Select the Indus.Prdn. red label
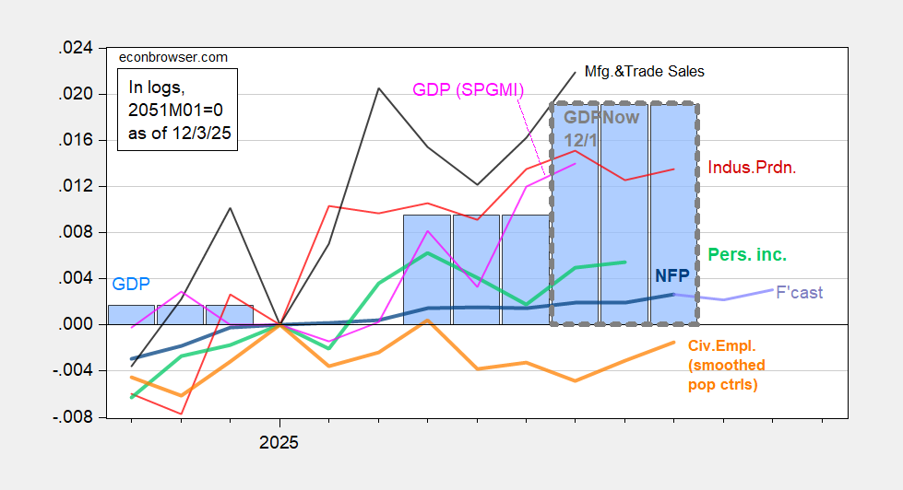 tap(752, 169)
